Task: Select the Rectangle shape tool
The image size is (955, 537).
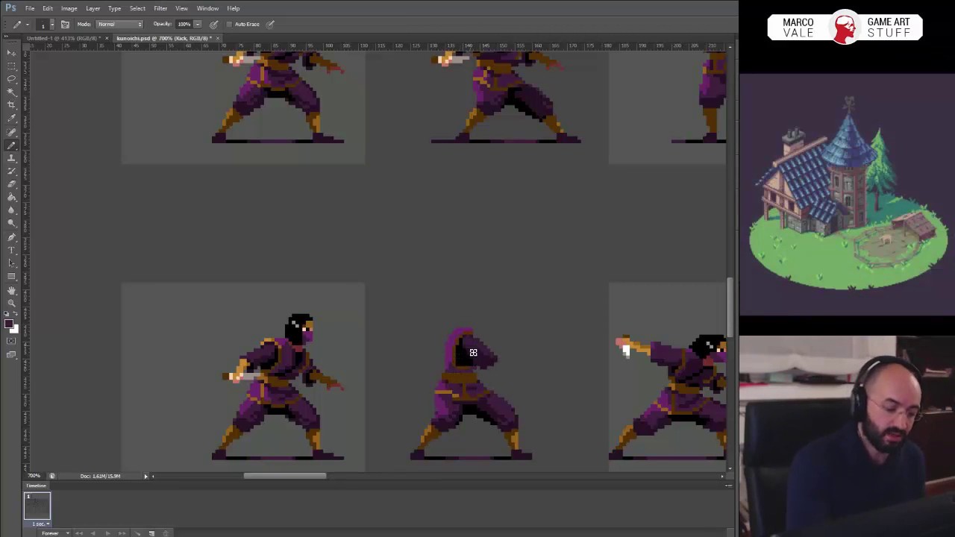Action: pyautogui.click(x=11, y=276)
